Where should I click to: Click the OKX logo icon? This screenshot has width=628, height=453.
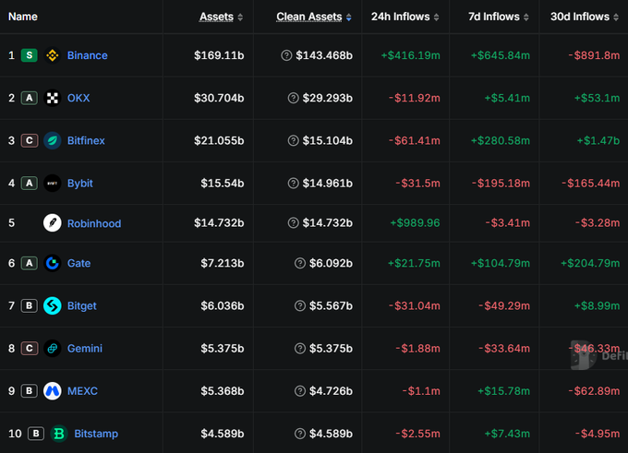tap(52, 98)
